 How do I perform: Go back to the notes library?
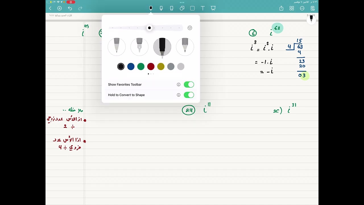point(50,9)
